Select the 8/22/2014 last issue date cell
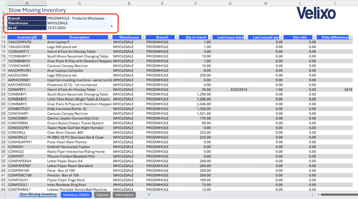The width and height of the screenshot is (358, 199). [x=230, y=89]
